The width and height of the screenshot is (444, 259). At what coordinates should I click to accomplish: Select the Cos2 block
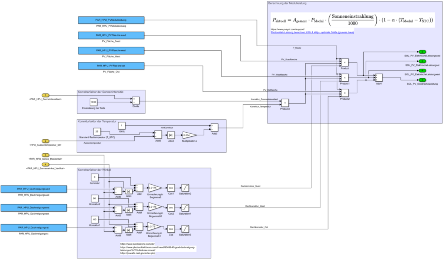coord(171,208)
